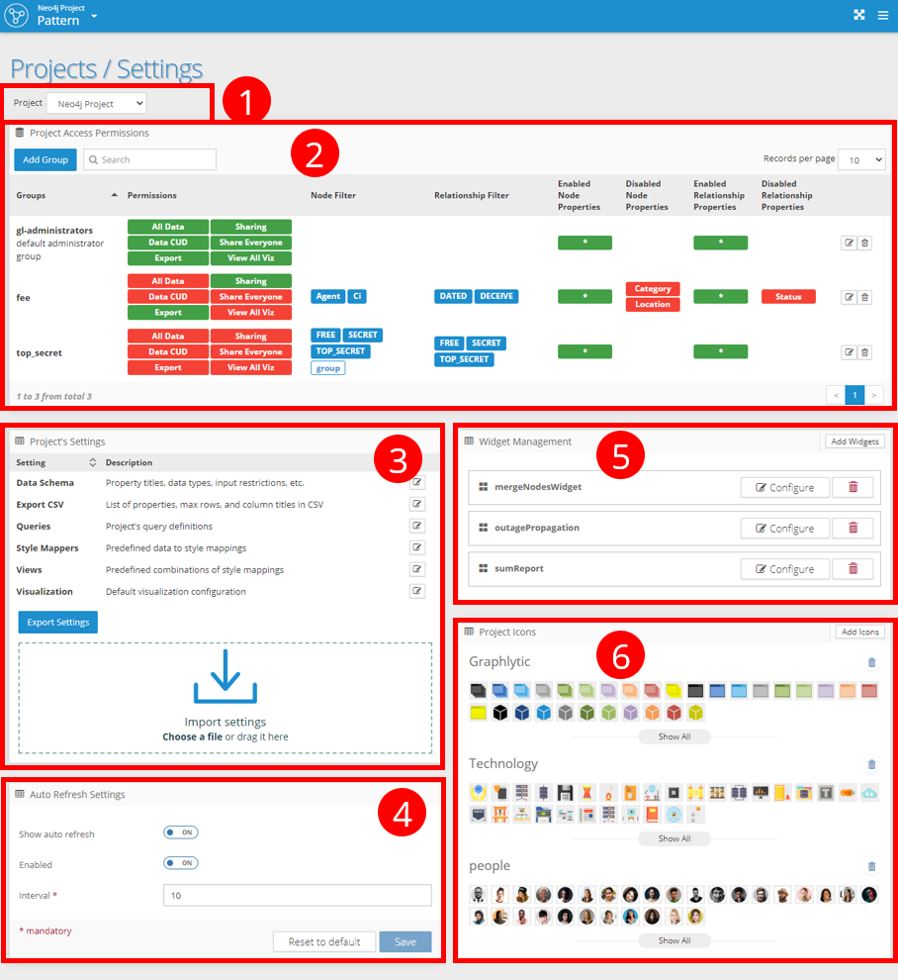Delete the mergeNodesWidget with trash button

(853, 487)
